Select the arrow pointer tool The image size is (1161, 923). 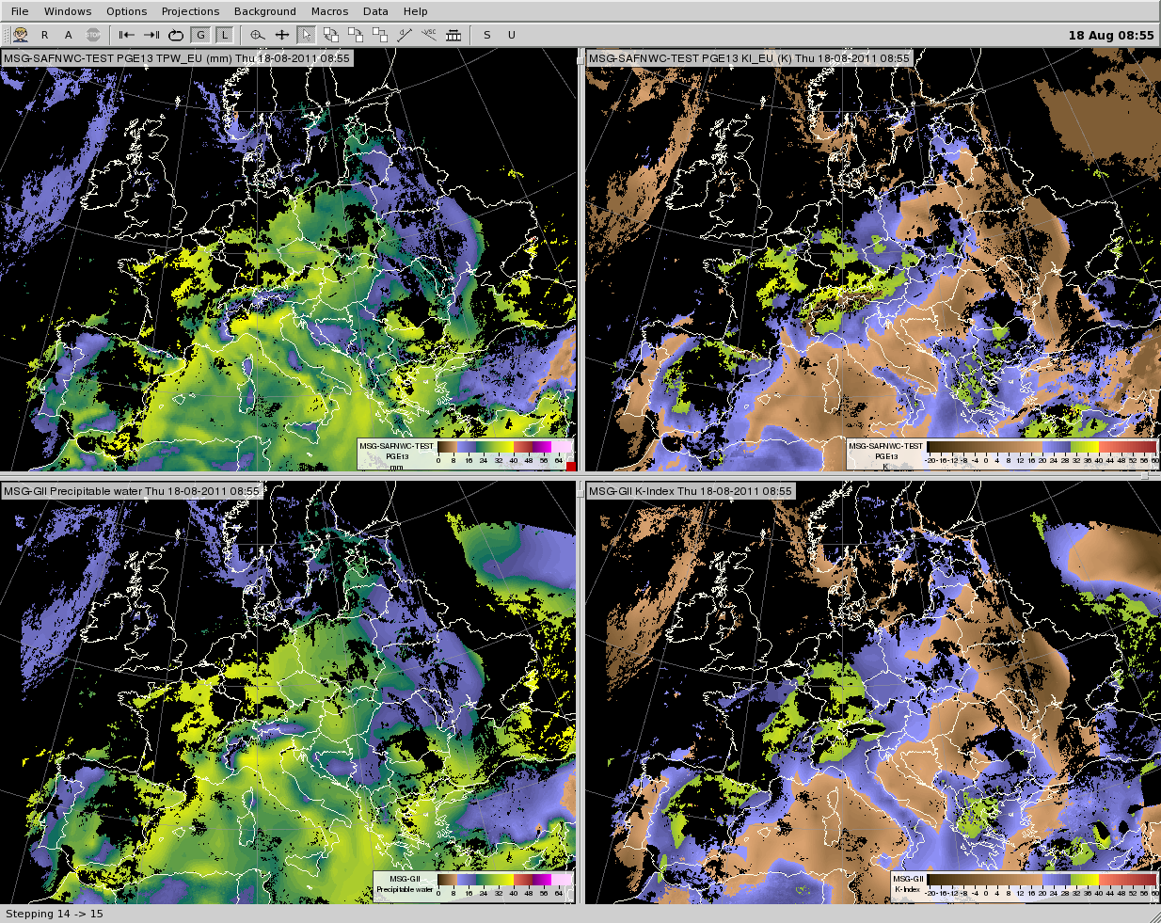click(306, 35)
